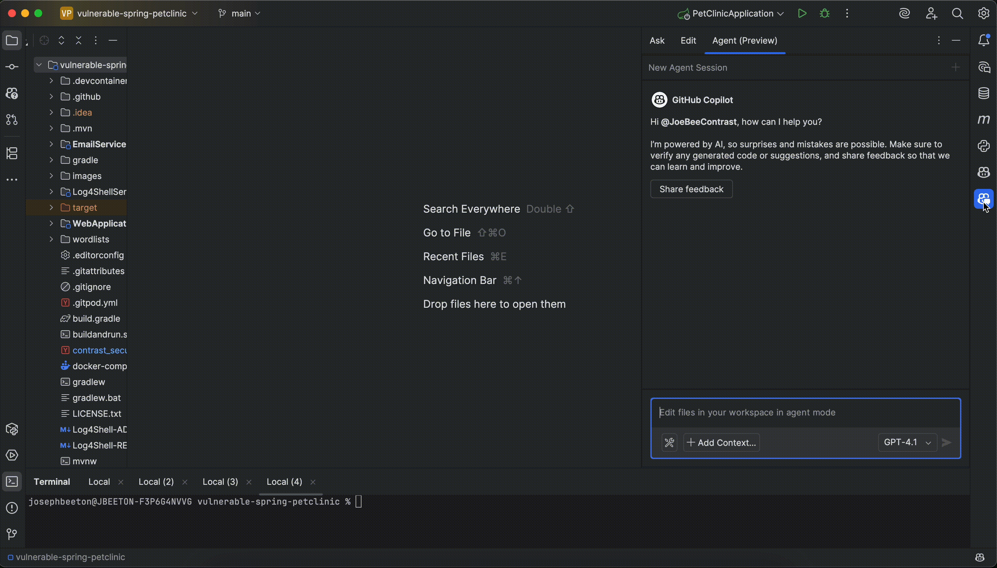
Task: Open the Commit tool window icon
Action: click(x=12, y=67)
